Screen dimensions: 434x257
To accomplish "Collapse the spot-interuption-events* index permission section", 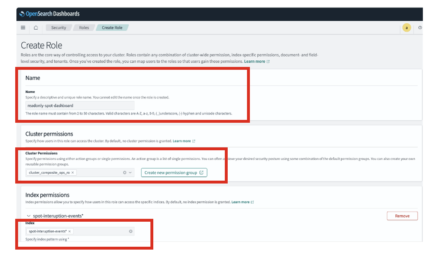I will [28, 216].
